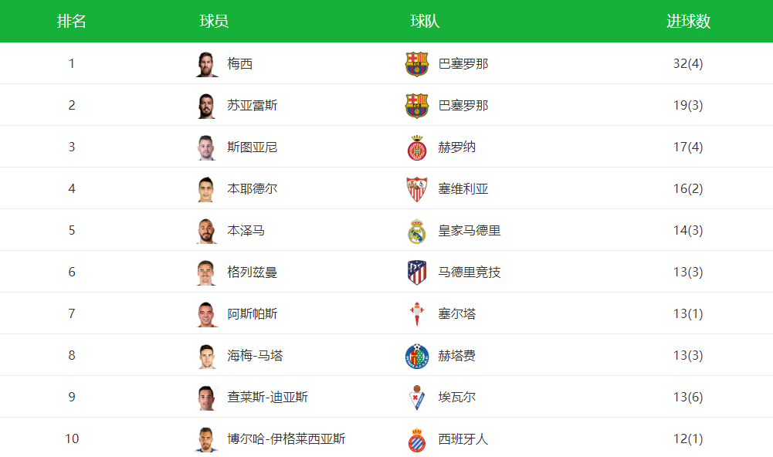The width and height of the screenshot is (773, 457).
Task: Click the Real Madrid crest
Action: click(417, 230)
